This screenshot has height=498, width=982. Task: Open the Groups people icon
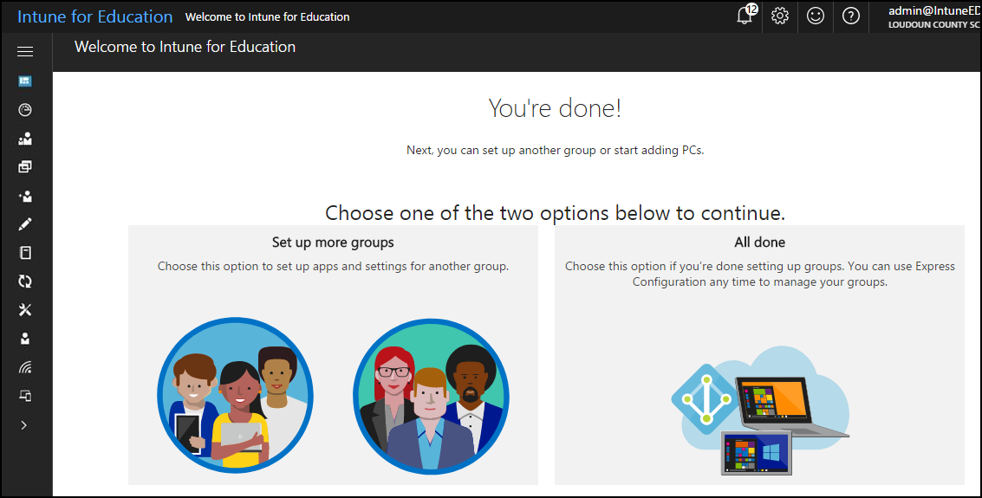point(25,139)
